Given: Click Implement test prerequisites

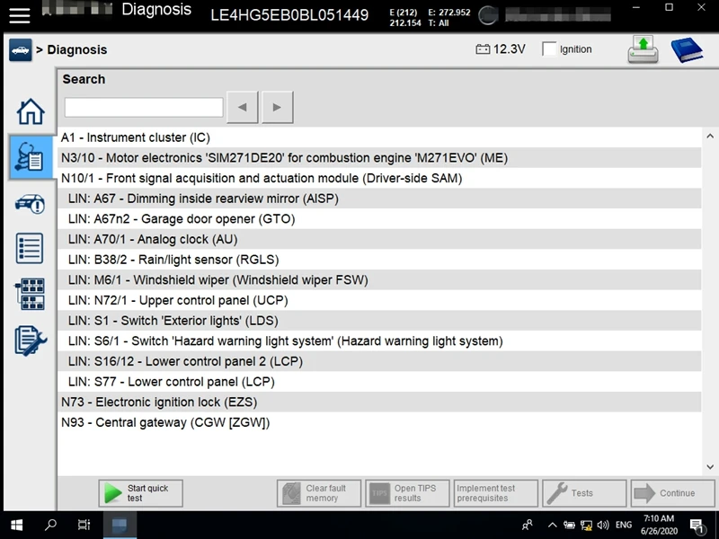Looking at the screenshot, I should click(x=496, y=493).
